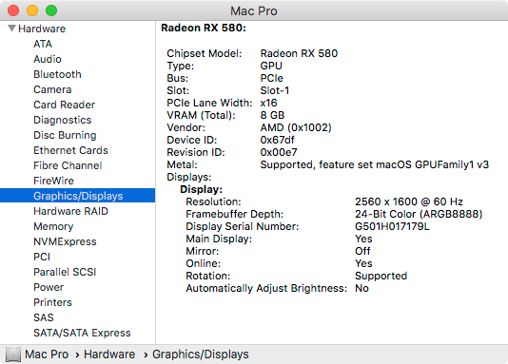Click the Bus value PCIe
Screen dimensions: 508x364
click(x=272, y=78)
